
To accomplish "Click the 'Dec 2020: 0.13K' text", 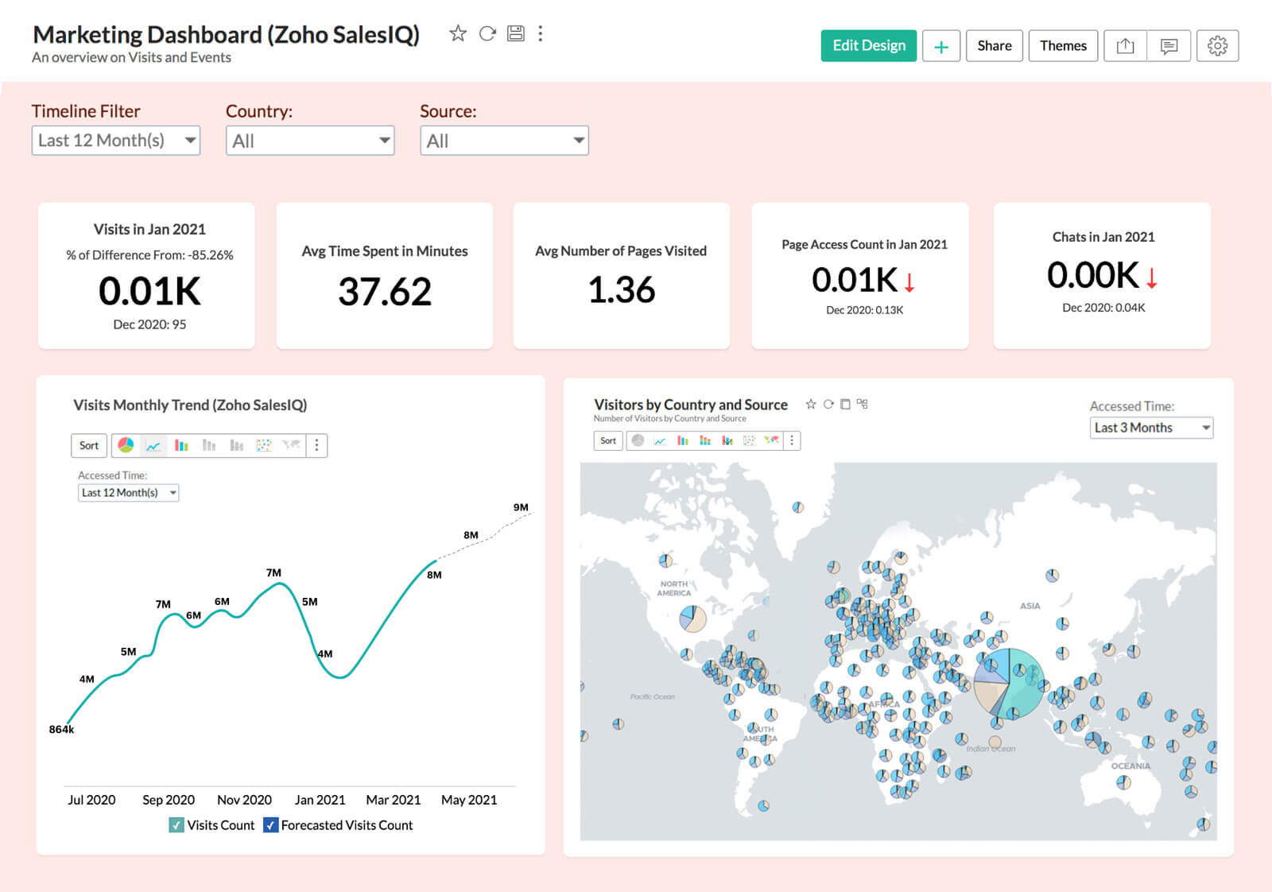I will point(864,310).
